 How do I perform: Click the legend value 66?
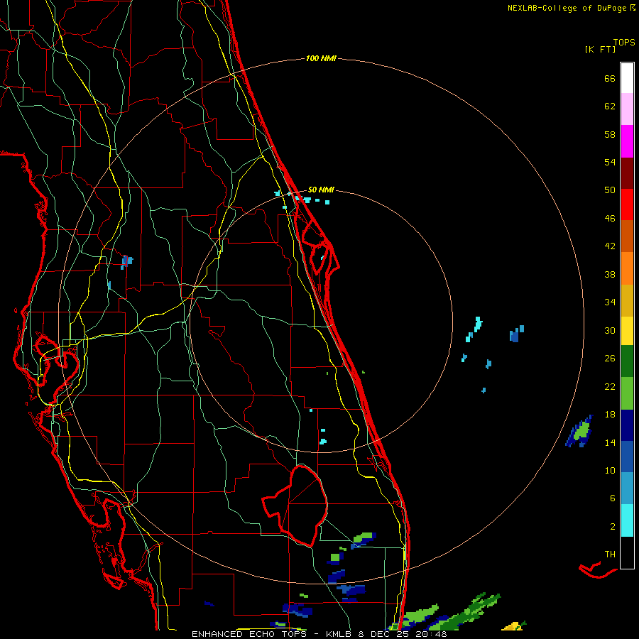610,78
